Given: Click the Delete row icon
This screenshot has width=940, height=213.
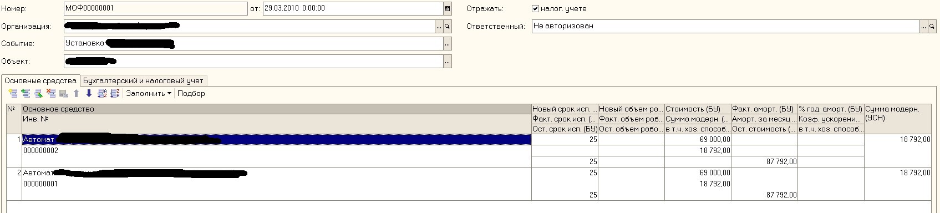Looking at the screenshot, I should click(x=51, y=93).
